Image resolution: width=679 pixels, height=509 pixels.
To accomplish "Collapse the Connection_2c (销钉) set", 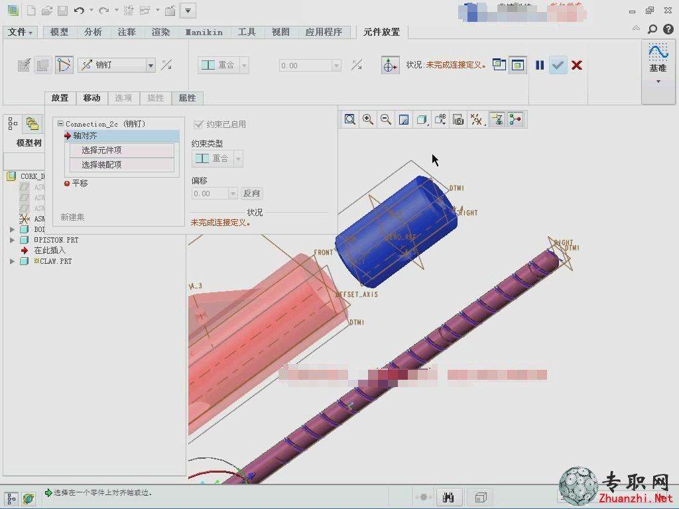I will [60, 123].
